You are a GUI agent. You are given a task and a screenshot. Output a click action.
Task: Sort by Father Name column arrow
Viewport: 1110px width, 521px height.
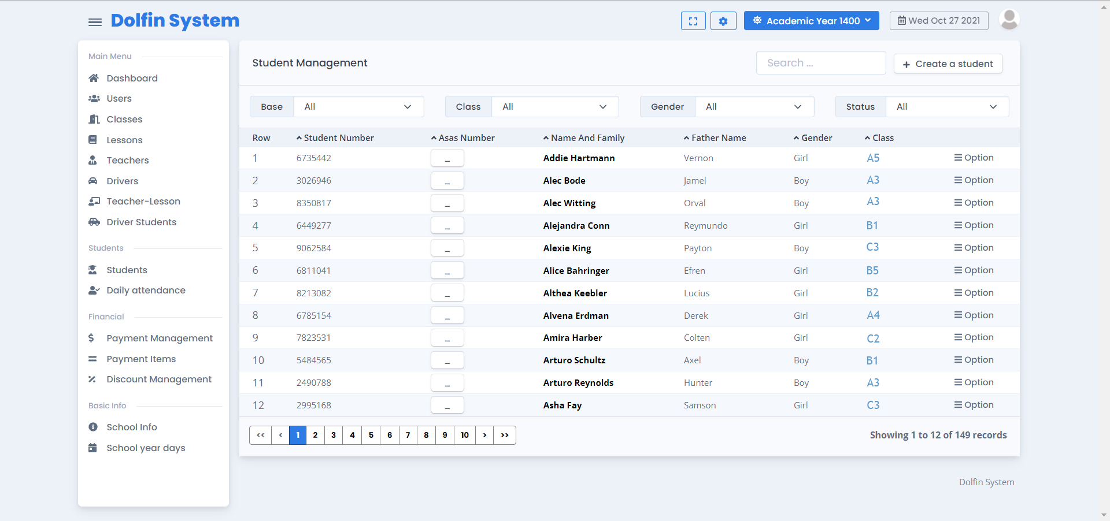pos(686,138)
